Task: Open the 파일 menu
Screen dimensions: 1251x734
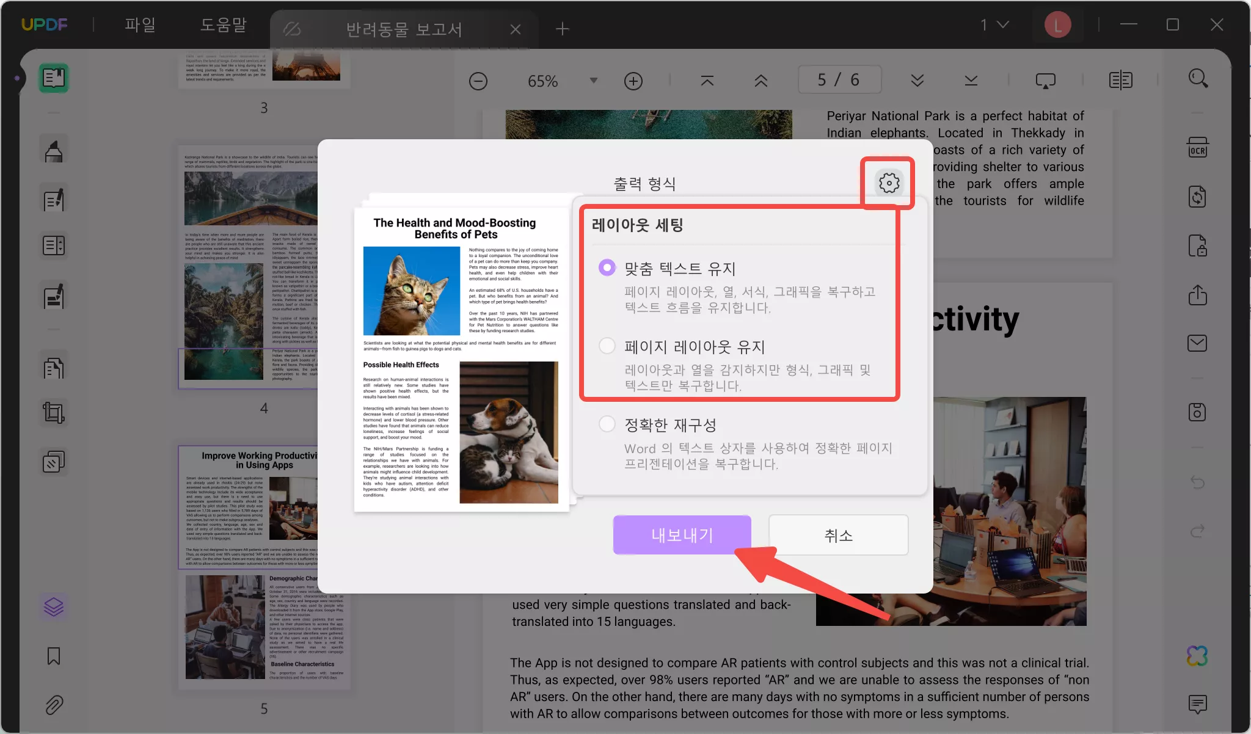Action: coord(140,25)
